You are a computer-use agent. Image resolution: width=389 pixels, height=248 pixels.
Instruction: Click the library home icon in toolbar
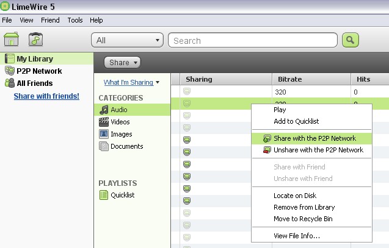coord(12,40)
